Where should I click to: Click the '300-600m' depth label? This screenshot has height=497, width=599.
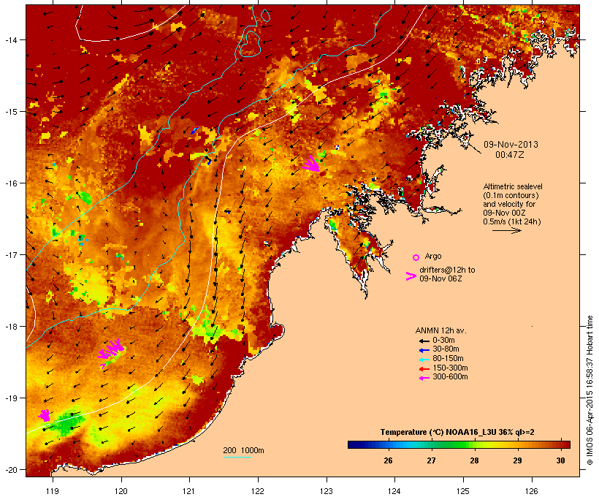(x=450, y=377)
